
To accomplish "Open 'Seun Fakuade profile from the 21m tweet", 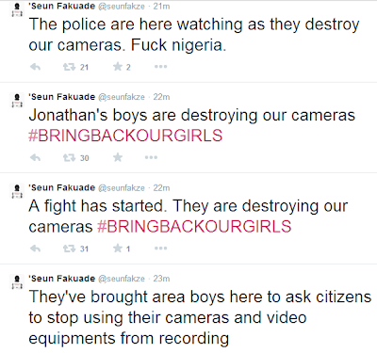I will click(62, 6).
